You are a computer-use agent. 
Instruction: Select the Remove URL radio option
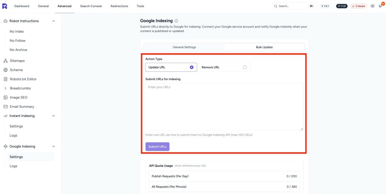(245, 67)
